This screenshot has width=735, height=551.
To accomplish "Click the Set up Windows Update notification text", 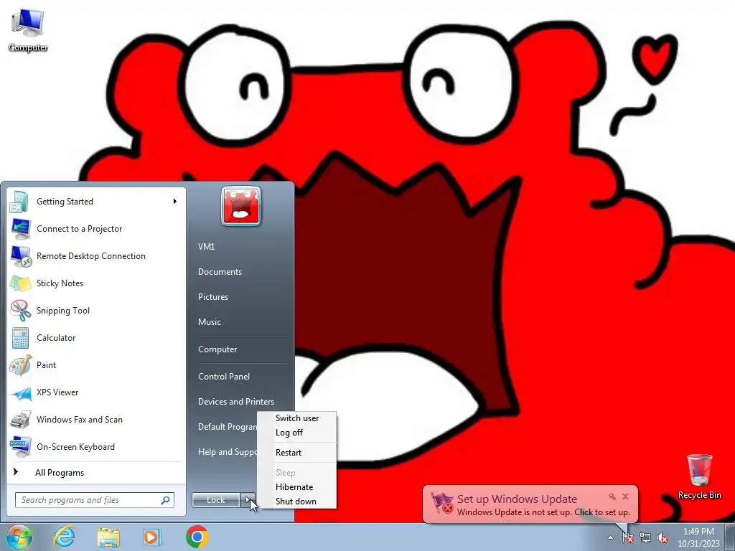I will (517, 499).
